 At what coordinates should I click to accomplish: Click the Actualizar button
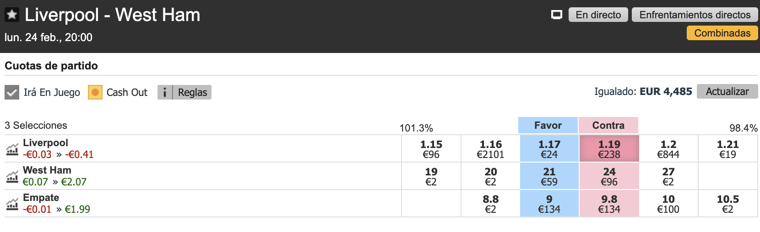click(727, 91)
